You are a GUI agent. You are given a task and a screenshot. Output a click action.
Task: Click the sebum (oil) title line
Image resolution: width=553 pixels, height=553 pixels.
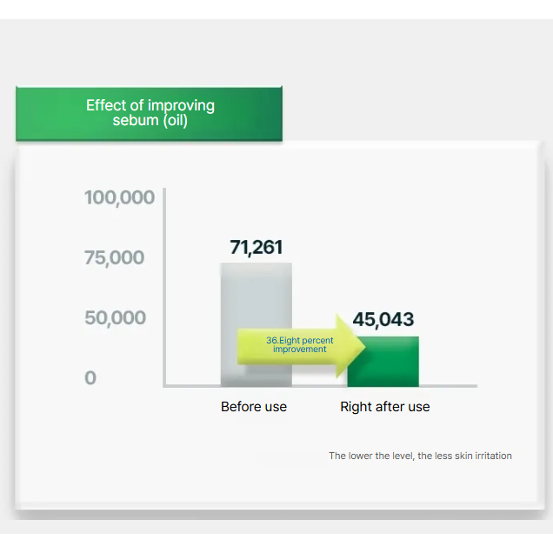click(x=150, y=120)
